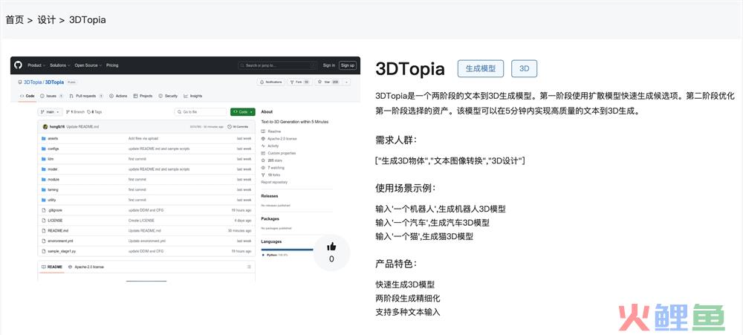The width and height of the screenshot is (743, 335).
Task: Click the 14 Commits history link
Action: click(x=238, y=127)
